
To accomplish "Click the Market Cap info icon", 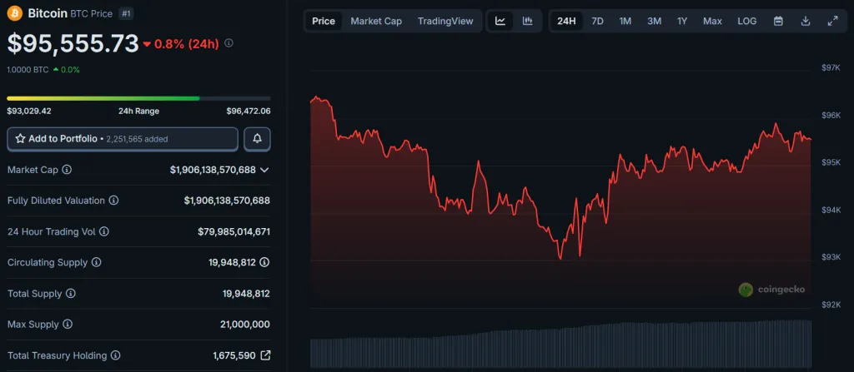I will click(67, 170).
